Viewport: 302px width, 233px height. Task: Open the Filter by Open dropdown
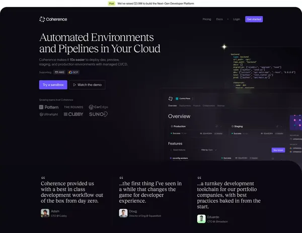(209, 150)
